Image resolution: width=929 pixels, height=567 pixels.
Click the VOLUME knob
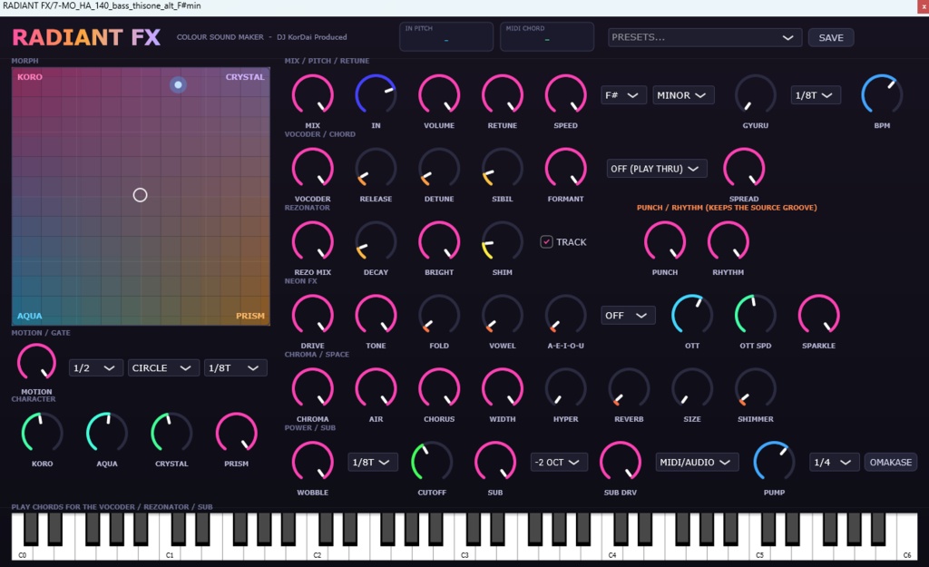click(x=439, y=94)
